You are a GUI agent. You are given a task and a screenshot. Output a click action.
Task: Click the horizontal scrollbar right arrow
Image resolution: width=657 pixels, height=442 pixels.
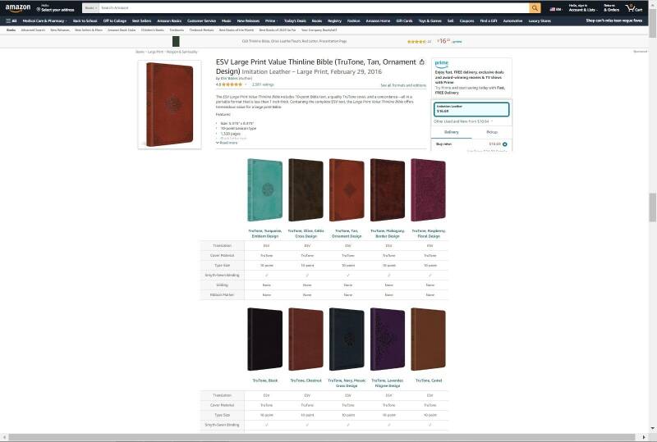[644, 437]
